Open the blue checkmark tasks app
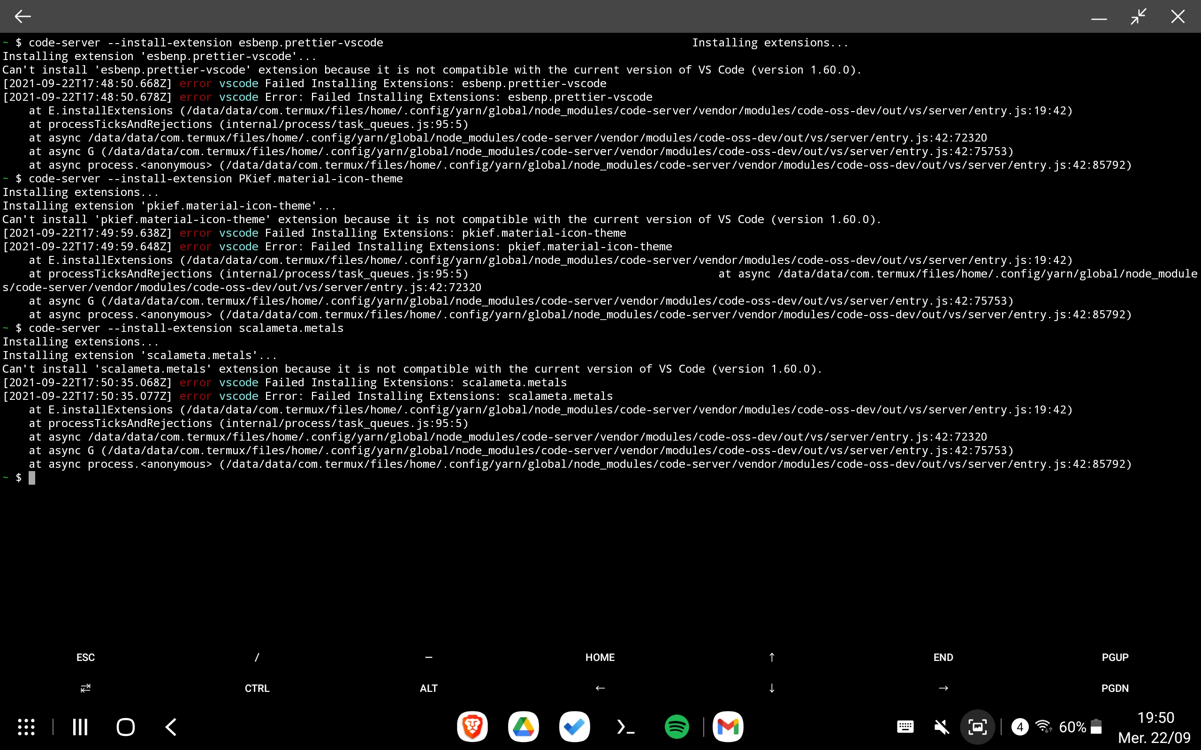 point(574,727)
